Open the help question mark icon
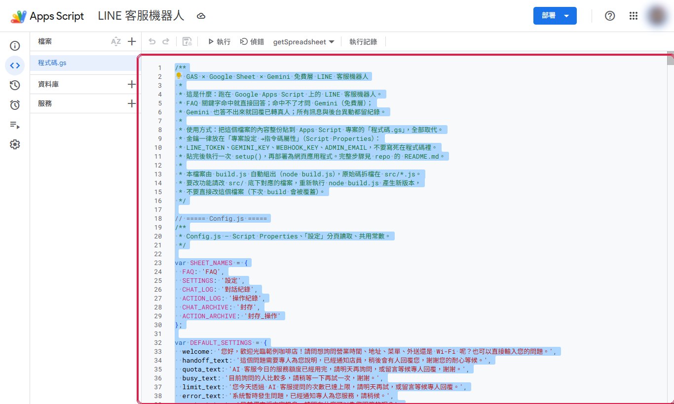The width and height of the screenshot is (674, 404). click(x=610, y=16)
